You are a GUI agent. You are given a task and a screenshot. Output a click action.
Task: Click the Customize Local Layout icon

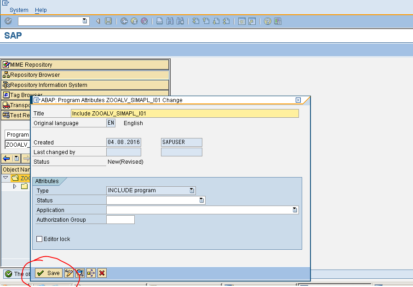[278, 21]
